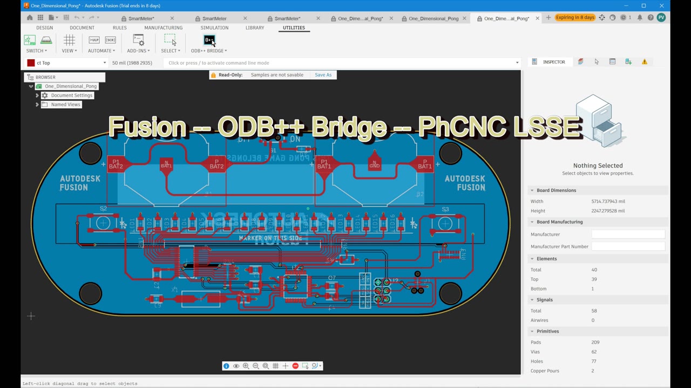Collapse the Board Dimensions section
691x388 pixels.
click(x=532, y=190)
